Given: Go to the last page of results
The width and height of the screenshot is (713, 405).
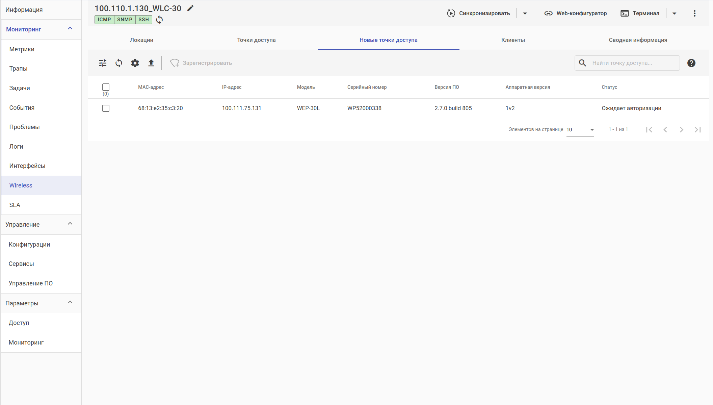Looking at the screenshot, I should click(x=697, y=130).
